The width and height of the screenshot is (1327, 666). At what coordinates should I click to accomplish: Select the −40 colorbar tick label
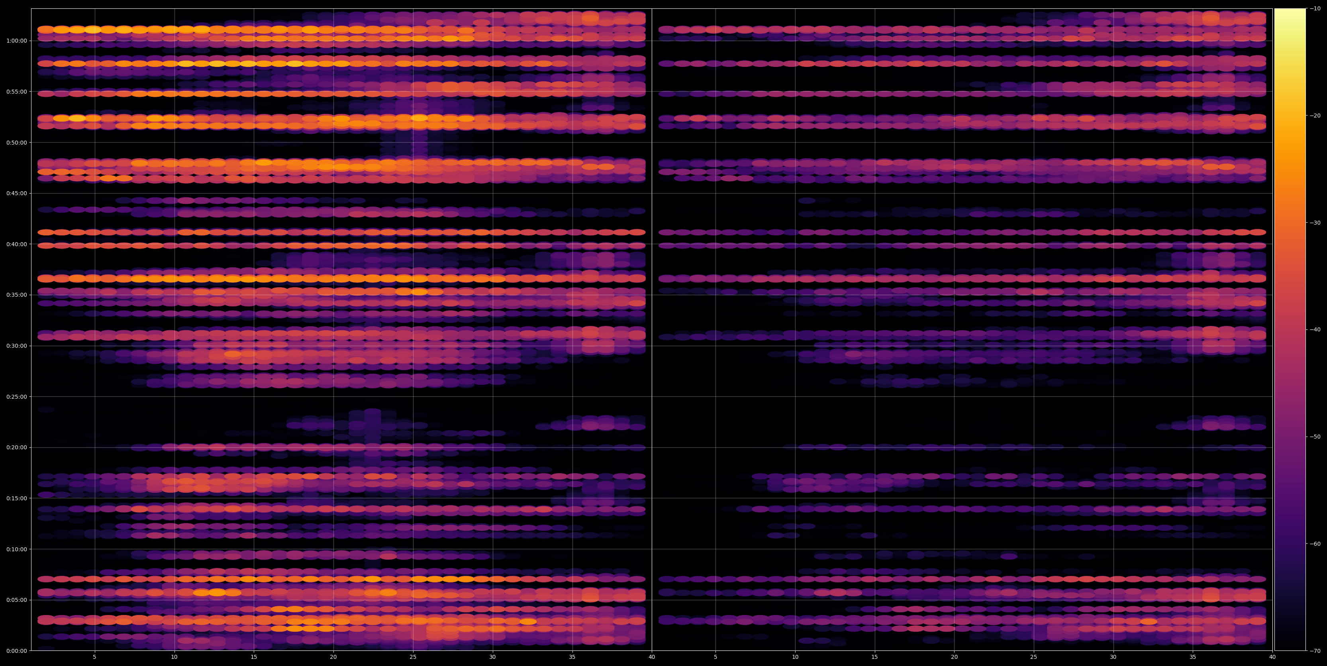click(1315, 330)
